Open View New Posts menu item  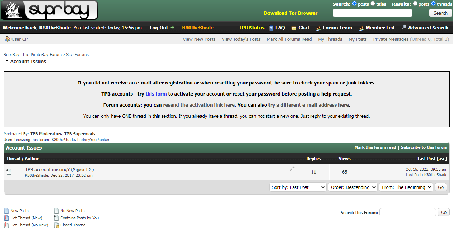point(199,39)
